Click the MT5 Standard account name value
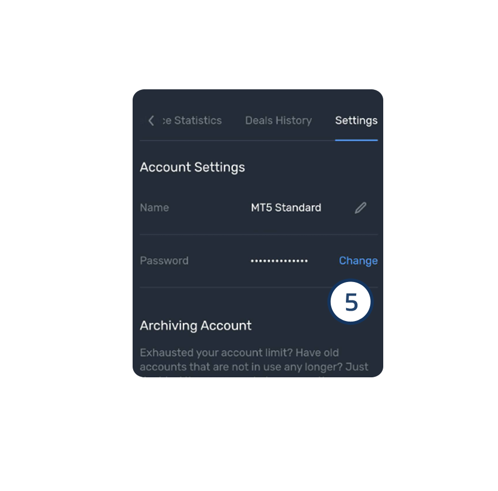The width and height of the screenshot is (498, 491). [x=286, y=208]
